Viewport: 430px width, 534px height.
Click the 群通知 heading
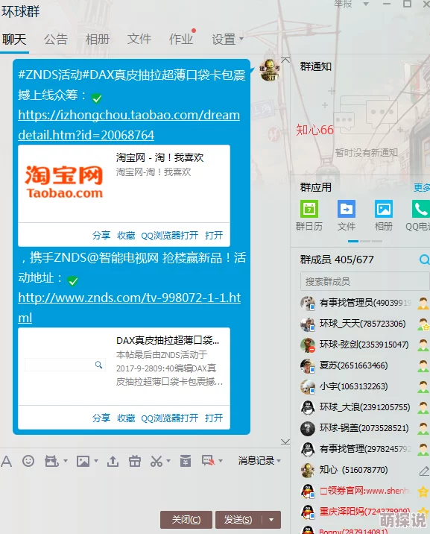[x=316, y=67]
